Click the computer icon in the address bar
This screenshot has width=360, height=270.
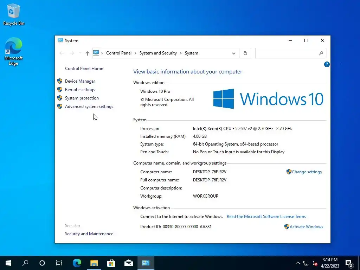click(x=96, y=53)
